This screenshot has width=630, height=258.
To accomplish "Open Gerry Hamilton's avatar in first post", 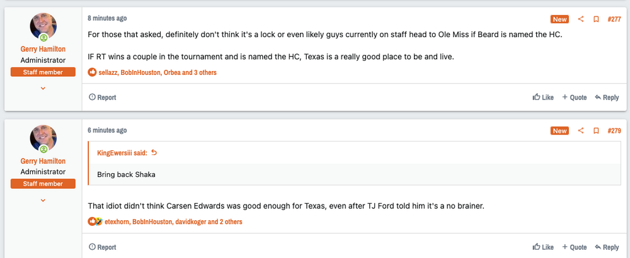I will tap(43, 26).
